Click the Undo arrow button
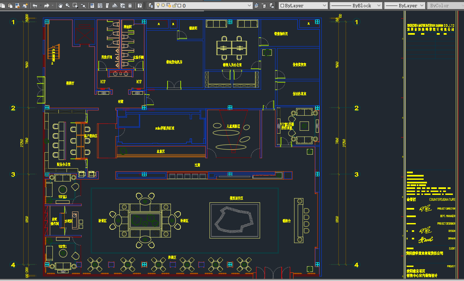Viewport: 464px width, 281px height. click(35, 6)
